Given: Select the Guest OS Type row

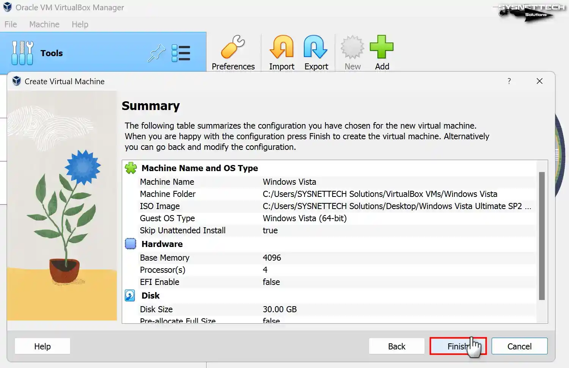Looking at the screenshot, I should [329, 218].
